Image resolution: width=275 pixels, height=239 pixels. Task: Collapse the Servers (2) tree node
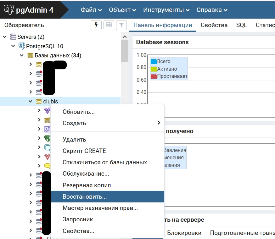point(5,37)
